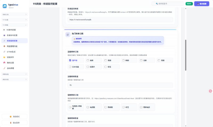
Task: Click the 豆瓣榜单数量 field showing 15
Action: [x=120, y=85]
